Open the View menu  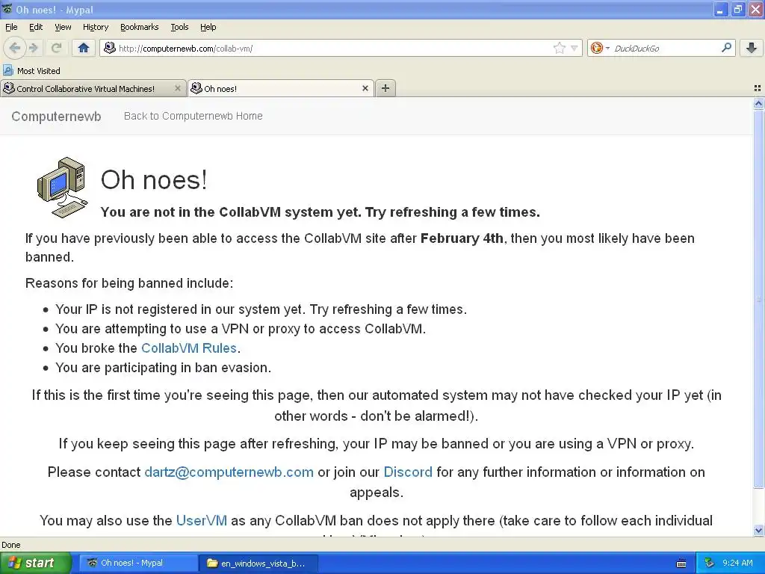63,27
